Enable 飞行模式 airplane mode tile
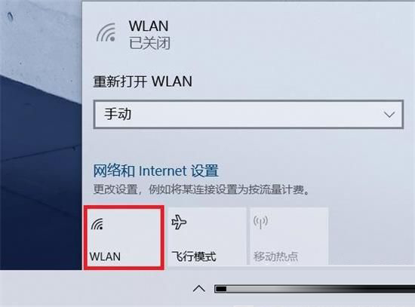The image size is (415, 307). (x=207, y=236)
